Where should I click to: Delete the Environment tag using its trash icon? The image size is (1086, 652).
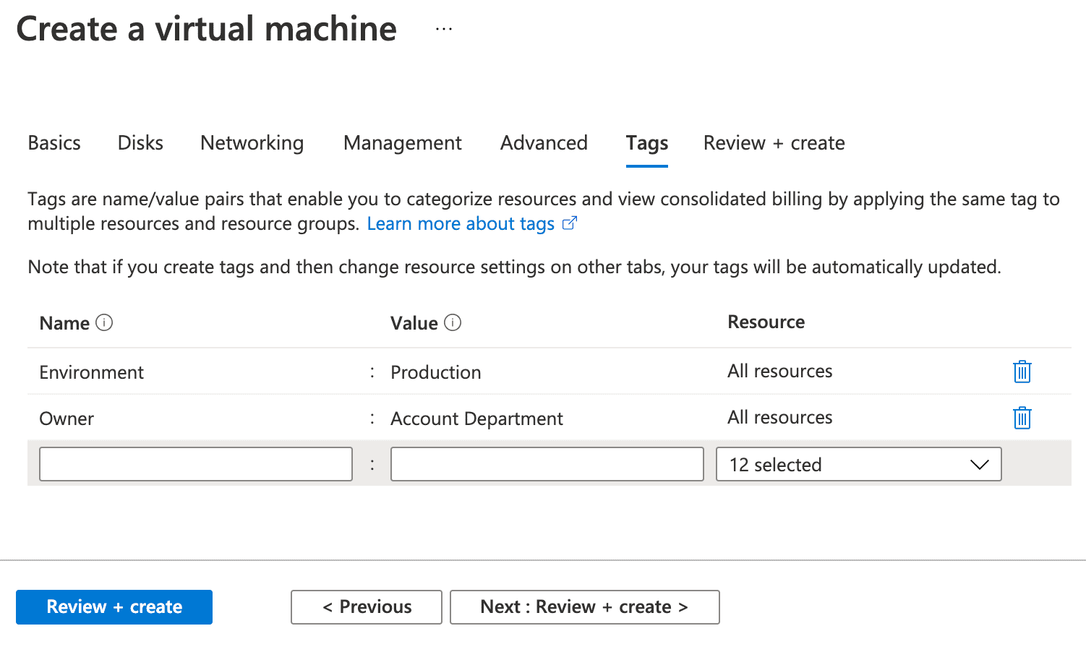(1022, 372)
